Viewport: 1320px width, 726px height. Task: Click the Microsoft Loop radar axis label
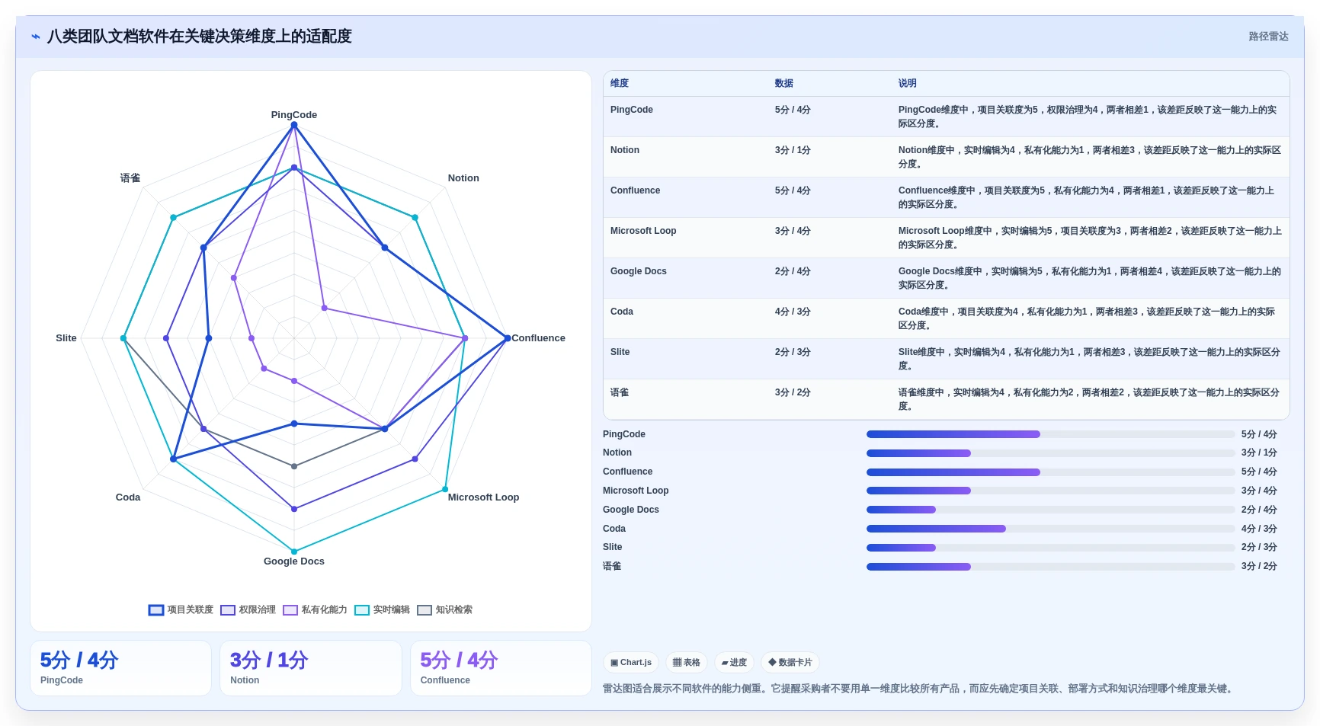pos(483,497)
